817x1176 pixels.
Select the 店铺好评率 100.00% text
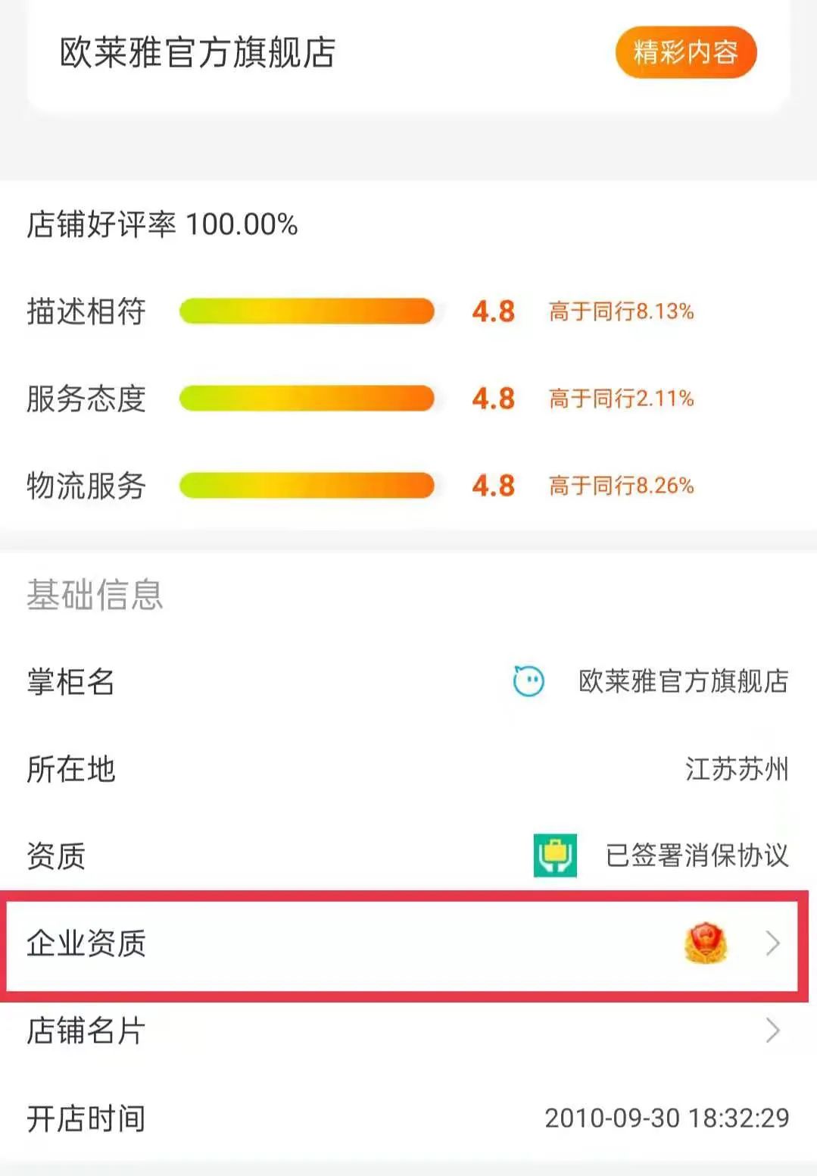tap(162, 224)
